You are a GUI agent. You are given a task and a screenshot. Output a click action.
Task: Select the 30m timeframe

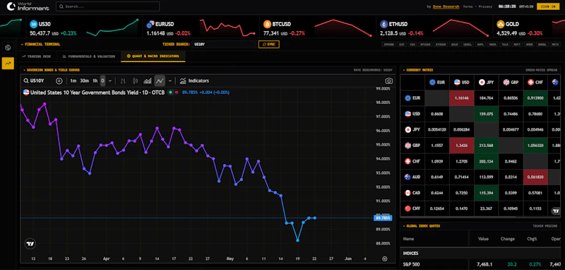tap(84, 81)
